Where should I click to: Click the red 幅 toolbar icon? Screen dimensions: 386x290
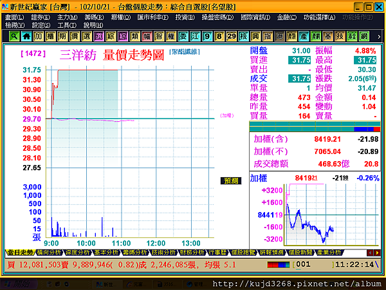[x=147, y=37]
